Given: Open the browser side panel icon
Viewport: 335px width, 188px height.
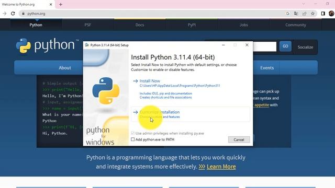Looking at the screenshot, I should coord(323,14).
